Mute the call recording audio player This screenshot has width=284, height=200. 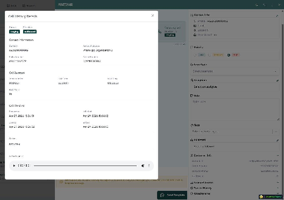[143, 165]
